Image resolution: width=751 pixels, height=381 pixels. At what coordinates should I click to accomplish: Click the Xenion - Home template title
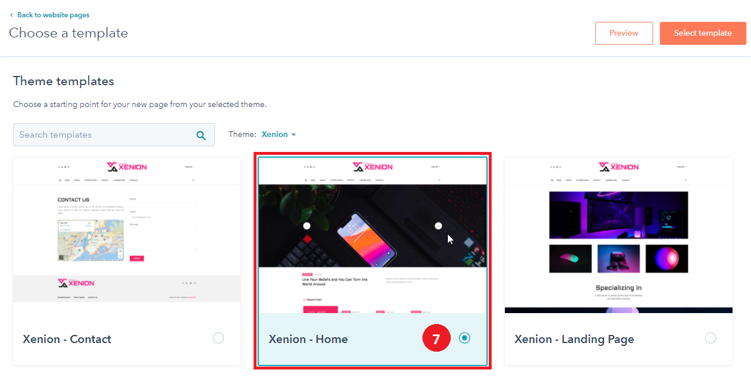coord(308,340)
